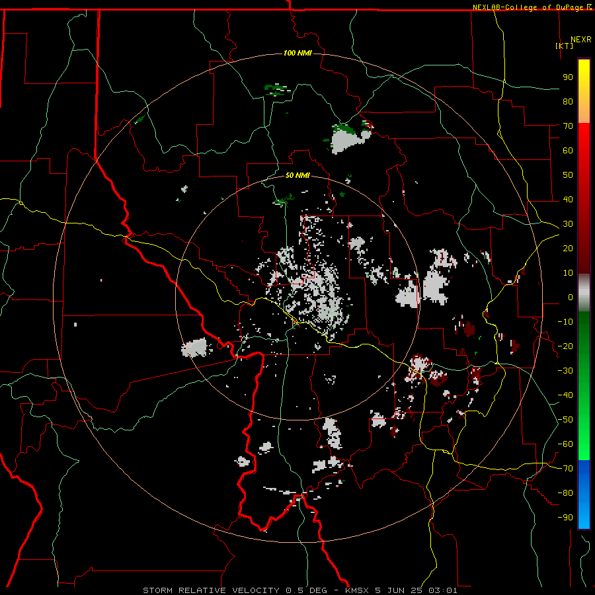Click the 0.5 DEG elevation text
This screenshot has height=595, width=595.
(x=307, y=590)
